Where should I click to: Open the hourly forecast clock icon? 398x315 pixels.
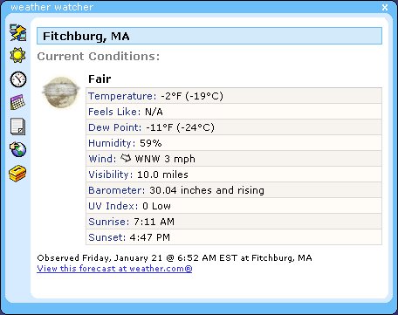pyautogui.click(x=18, y=79)
